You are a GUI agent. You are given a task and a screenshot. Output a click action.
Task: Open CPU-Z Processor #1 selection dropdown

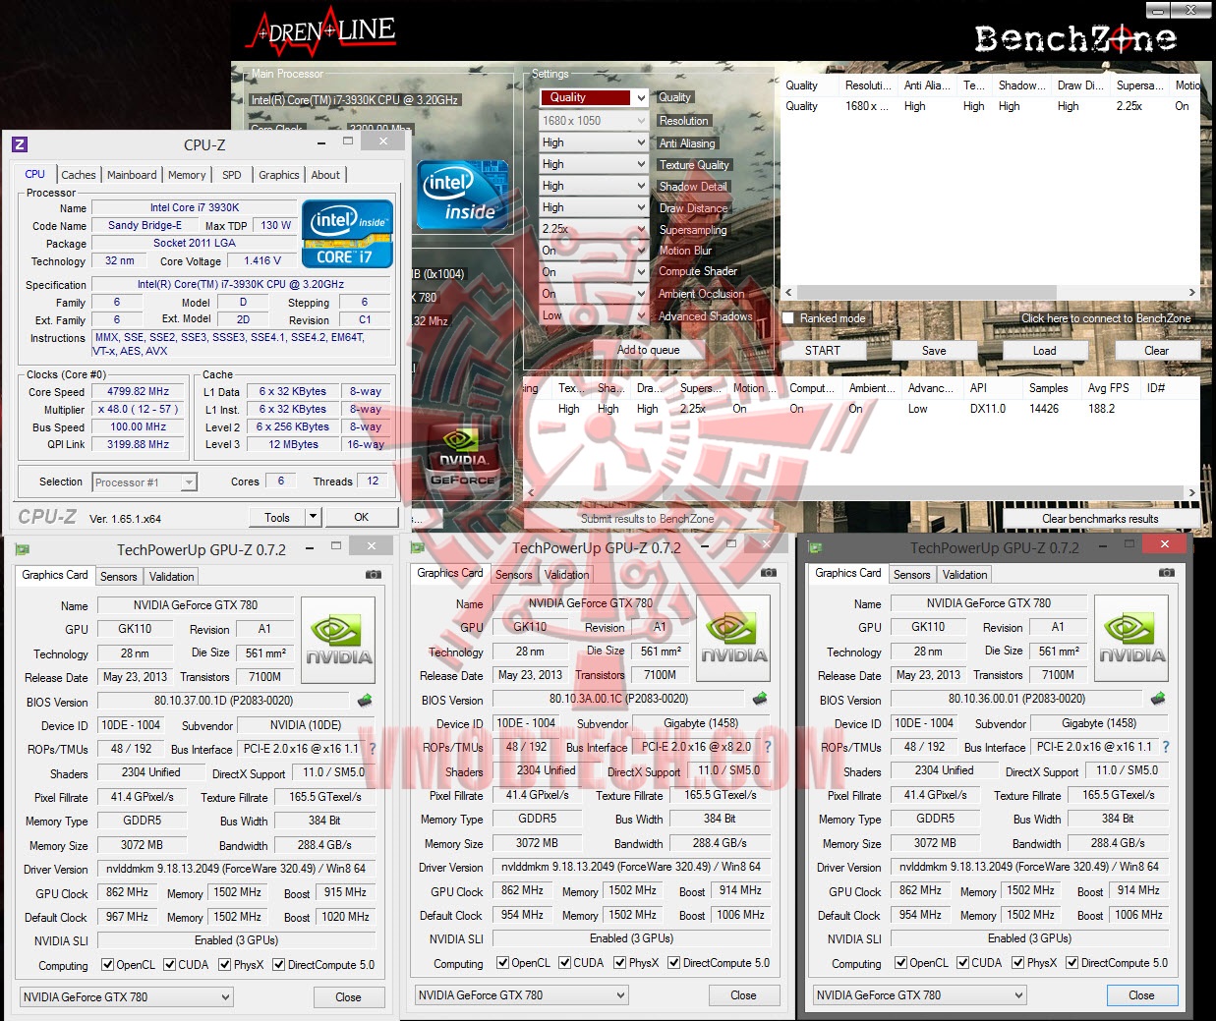click(x=145, y=482)
